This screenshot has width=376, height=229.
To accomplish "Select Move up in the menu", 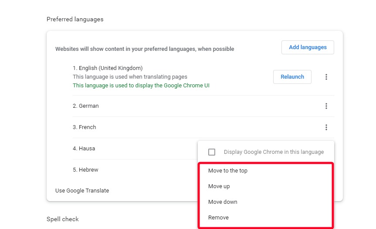I will 219,186.
